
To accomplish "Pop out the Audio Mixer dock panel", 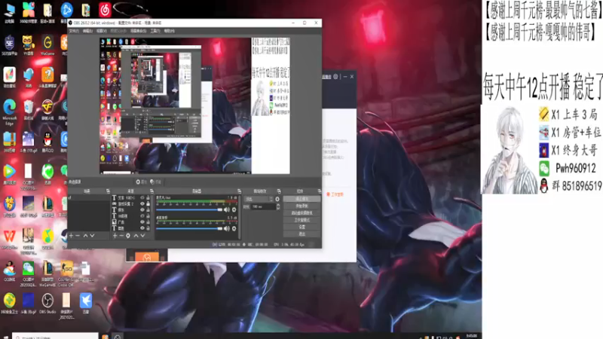I will pos(239,191).
